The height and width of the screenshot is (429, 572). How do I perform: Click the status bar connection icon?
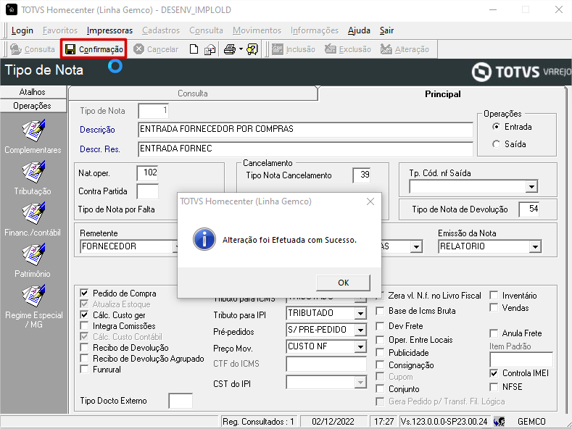click(500, 422)
